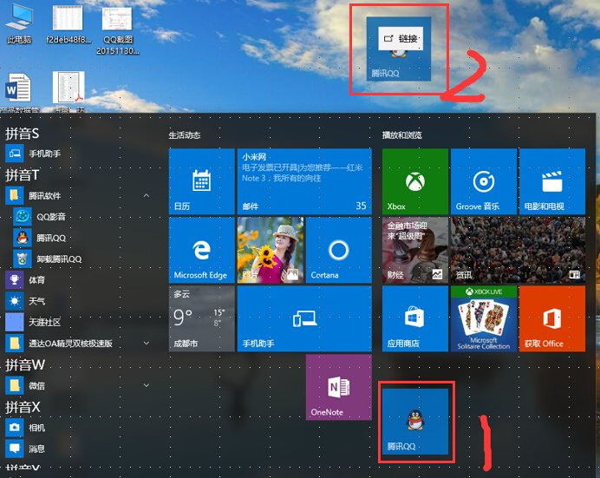Open the 成都市 weather tile
The height and width of the screenshot is (478, 600).
click(x=202, y=318)
